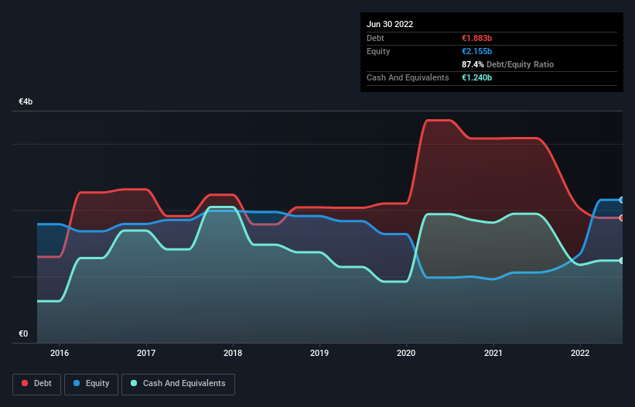Toggle Cash And Equivalents legend button
This screenshot has height=407, width=635.
178,384
